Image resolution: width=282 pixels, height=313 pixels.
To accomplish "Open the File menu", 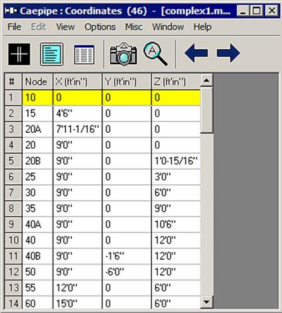I will click(14, 27).
